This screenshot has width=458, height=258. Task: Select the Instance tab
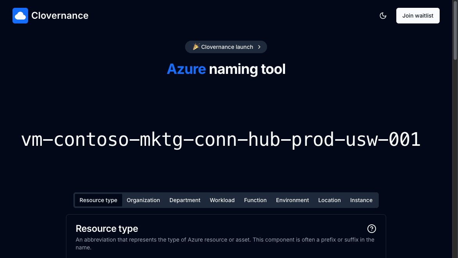pos(361,200)
